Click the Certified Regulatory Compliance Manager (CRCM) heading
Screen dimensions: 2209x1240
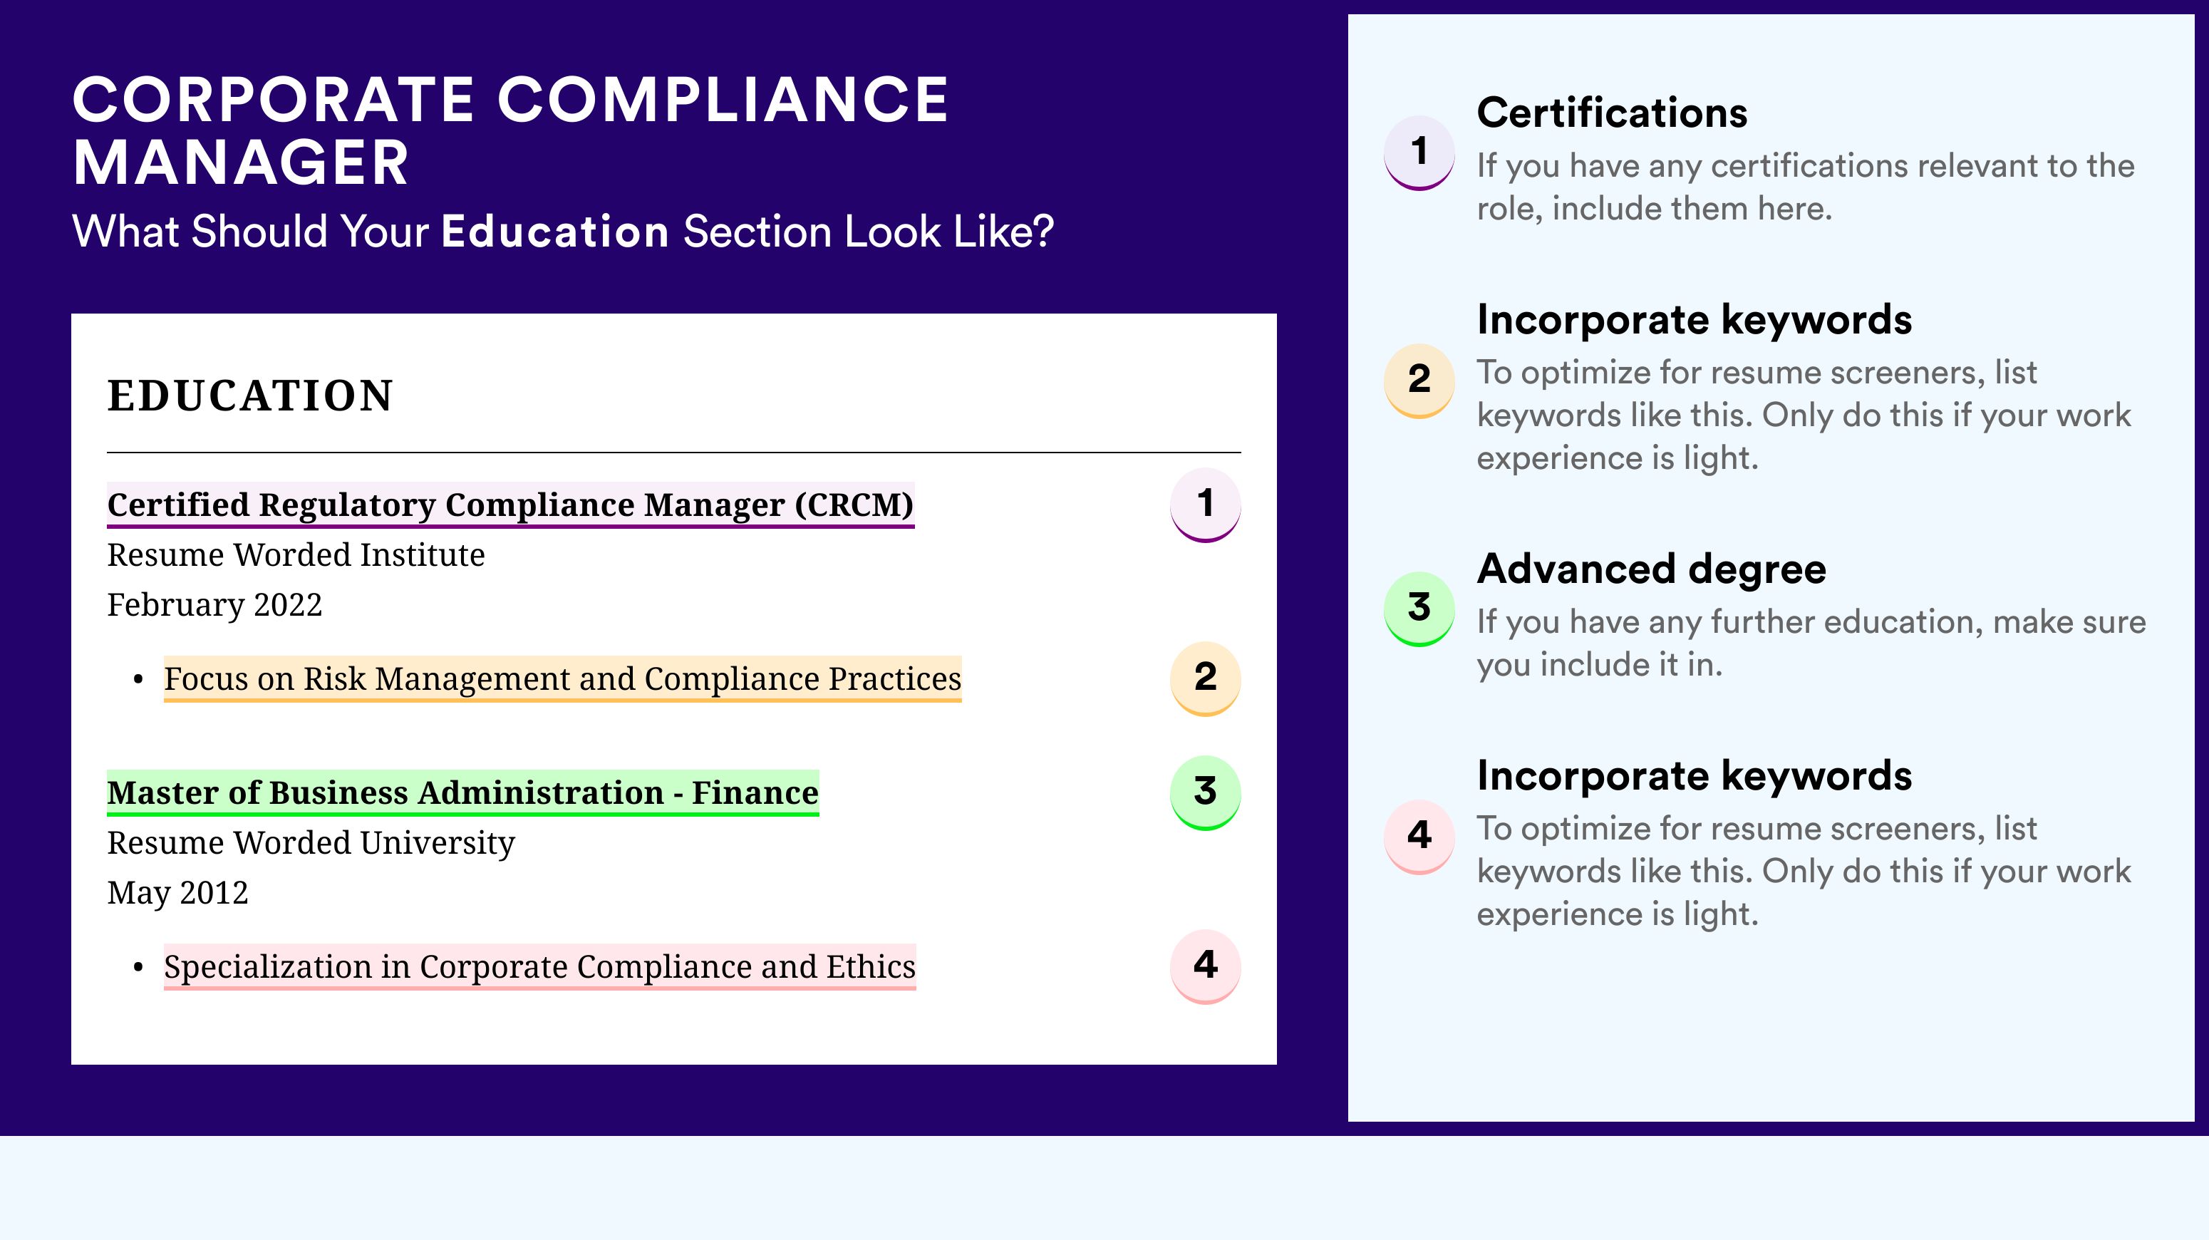510,505
